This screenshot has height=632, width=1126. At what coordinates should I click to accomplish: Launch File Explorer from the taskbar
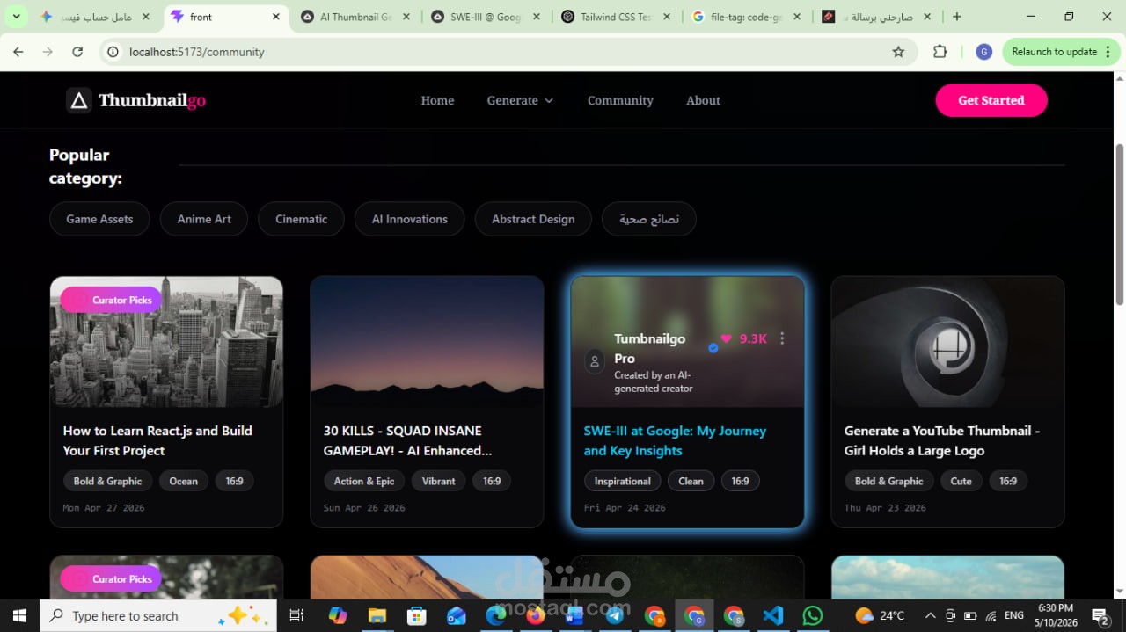coord(377,615)
